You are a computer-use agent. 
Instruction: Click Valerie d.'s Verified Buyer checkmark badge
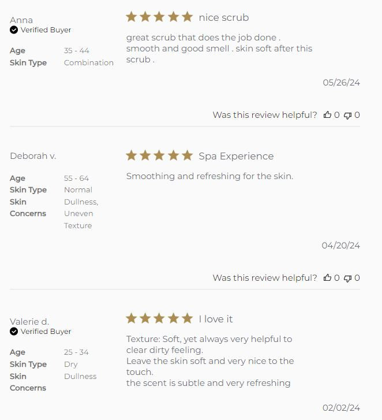click(x=14, y=332)
